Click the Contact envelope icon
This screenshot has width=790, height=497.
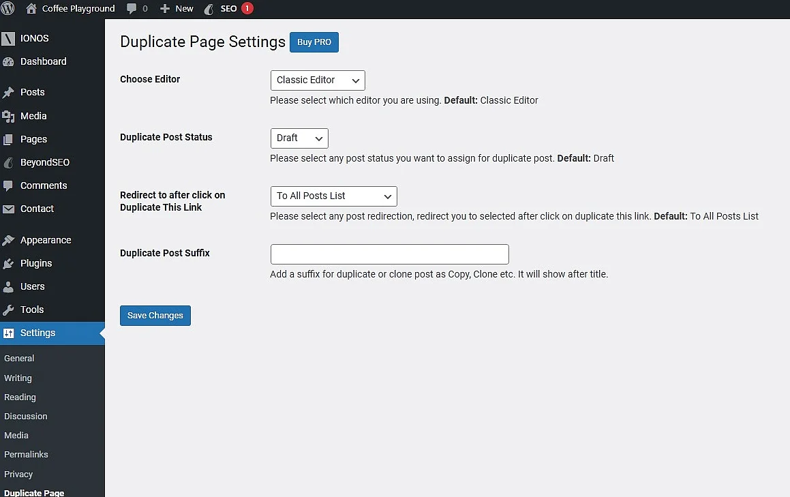(x=8, y=209)
